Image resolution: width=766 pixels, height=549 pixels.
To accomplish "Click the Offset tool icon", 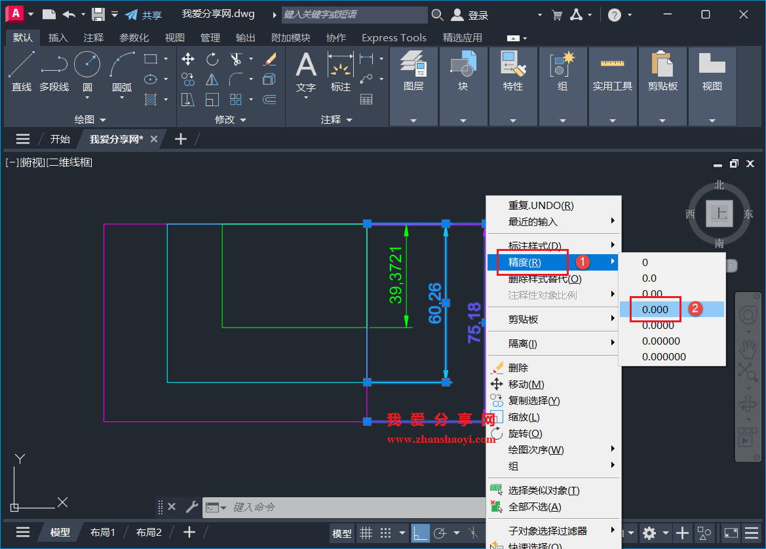I will (x=270, y=100).
